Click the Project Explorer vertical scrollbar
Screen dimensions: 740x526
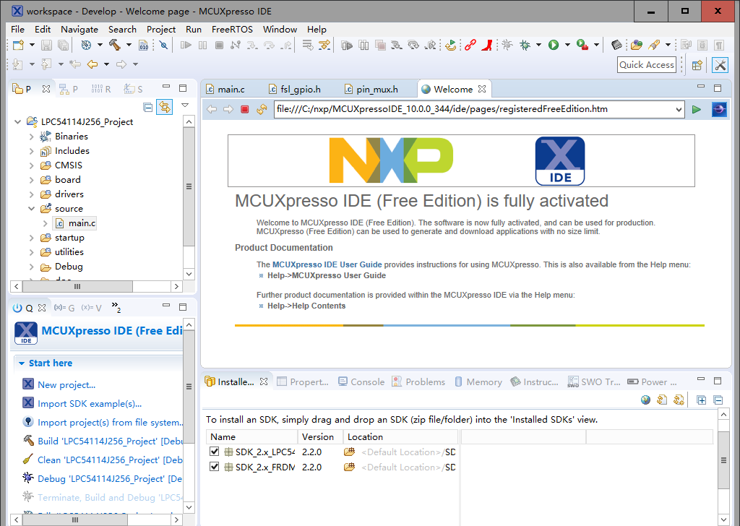(x=189, y=186)
